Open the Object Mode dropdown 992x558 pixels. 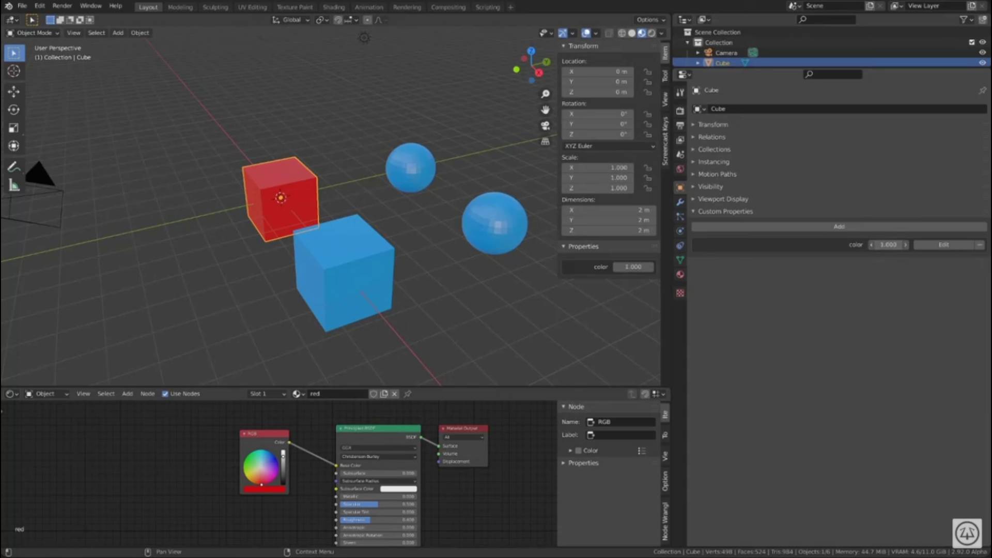[33, 33]
